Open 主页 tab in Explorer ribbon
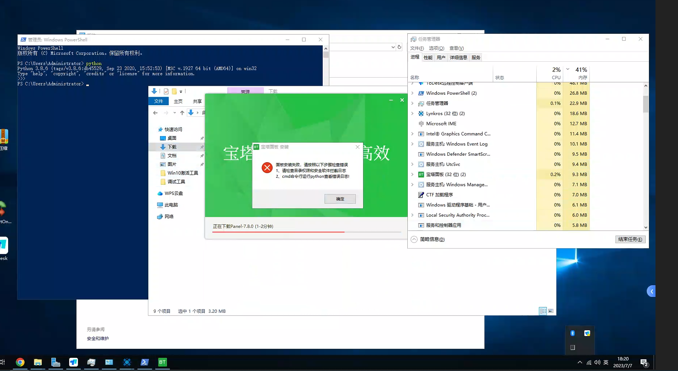This screenshot has height=371, width=678. [x=178, y=101]
